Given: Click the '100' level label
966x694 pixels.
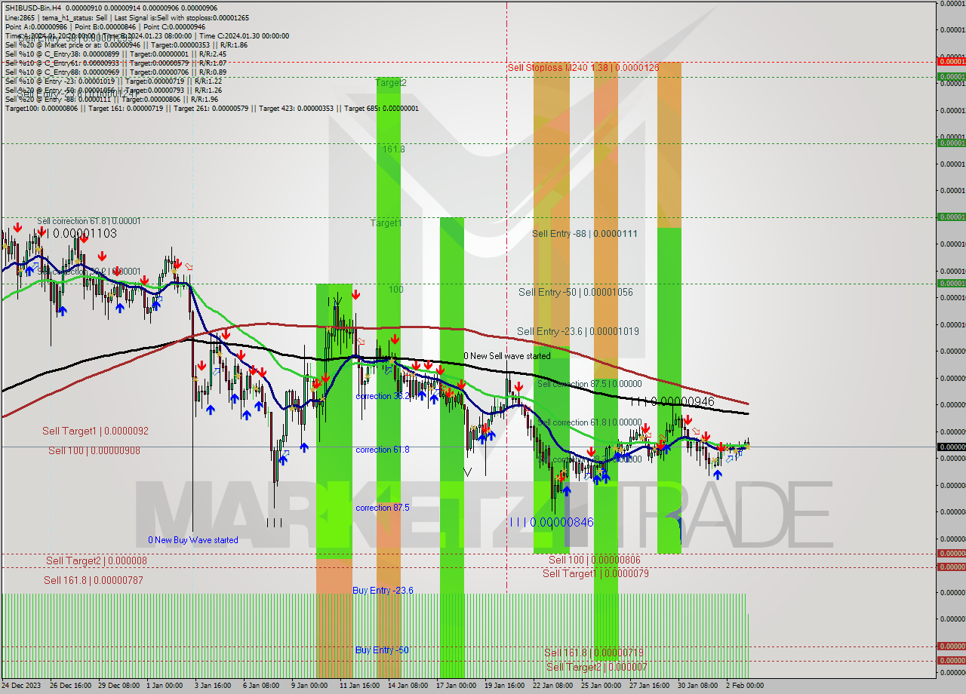Looking at the screenshot, I should [x=396, y=290].
